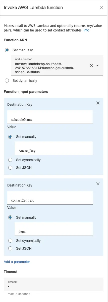This screenshot has height=302, width=108.
Task: Select Set manually for the contactCentreId value
Action: click(11, 217)
